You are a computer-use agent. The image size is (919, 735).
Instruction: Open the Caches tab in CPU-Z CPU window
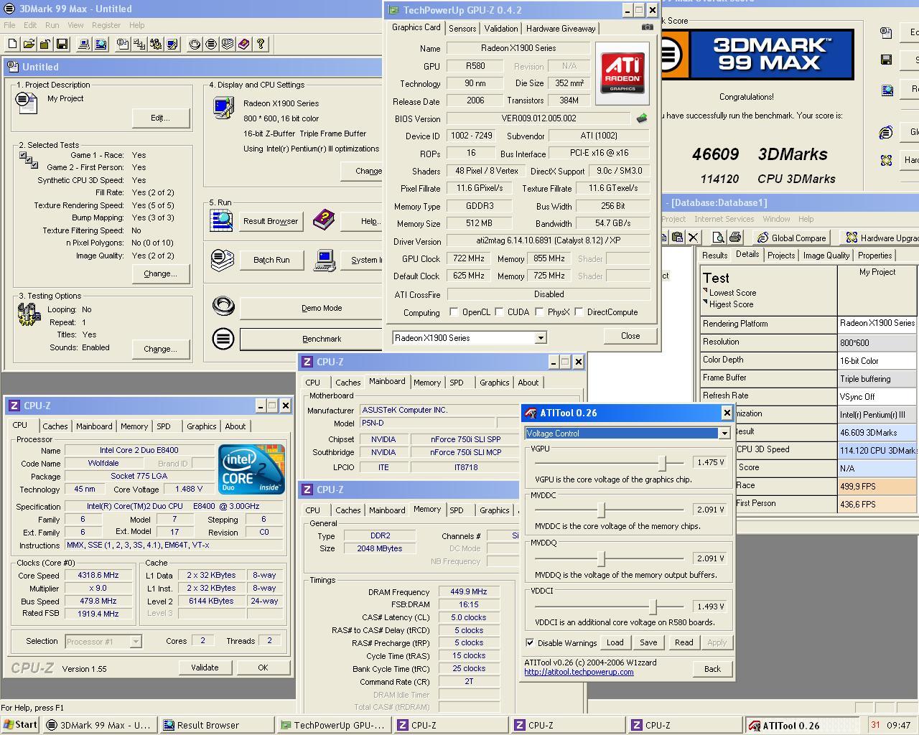[x=55, y=426]
